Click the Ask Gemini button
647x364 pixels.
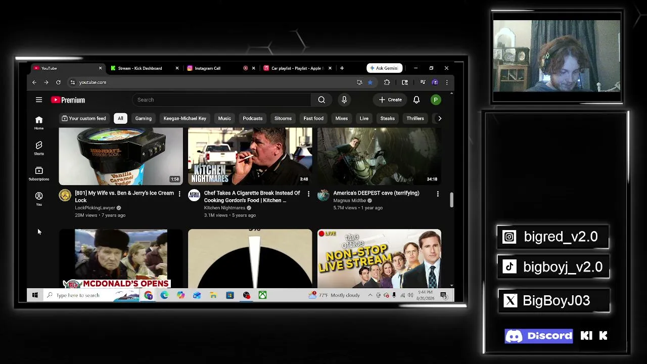384,68
